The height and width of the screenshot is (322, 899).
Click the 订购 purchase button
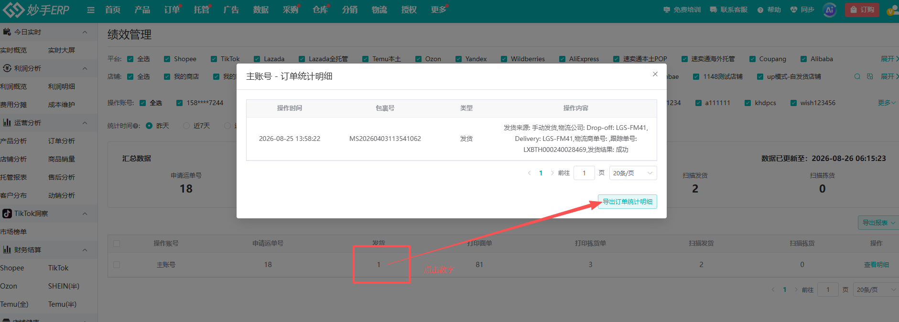coord(862,10)
